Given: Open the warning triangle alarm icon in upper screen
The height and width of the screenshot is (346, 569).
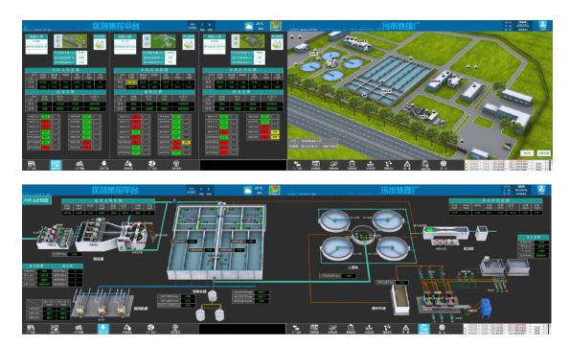Looking at the screenshot, I should pos(407,165).
